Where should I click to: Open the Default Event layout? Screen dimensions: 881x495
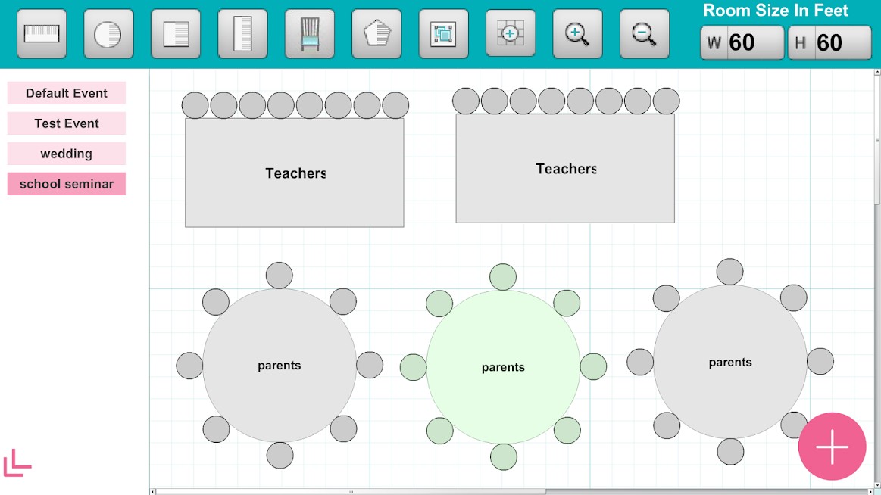(67, 93)
